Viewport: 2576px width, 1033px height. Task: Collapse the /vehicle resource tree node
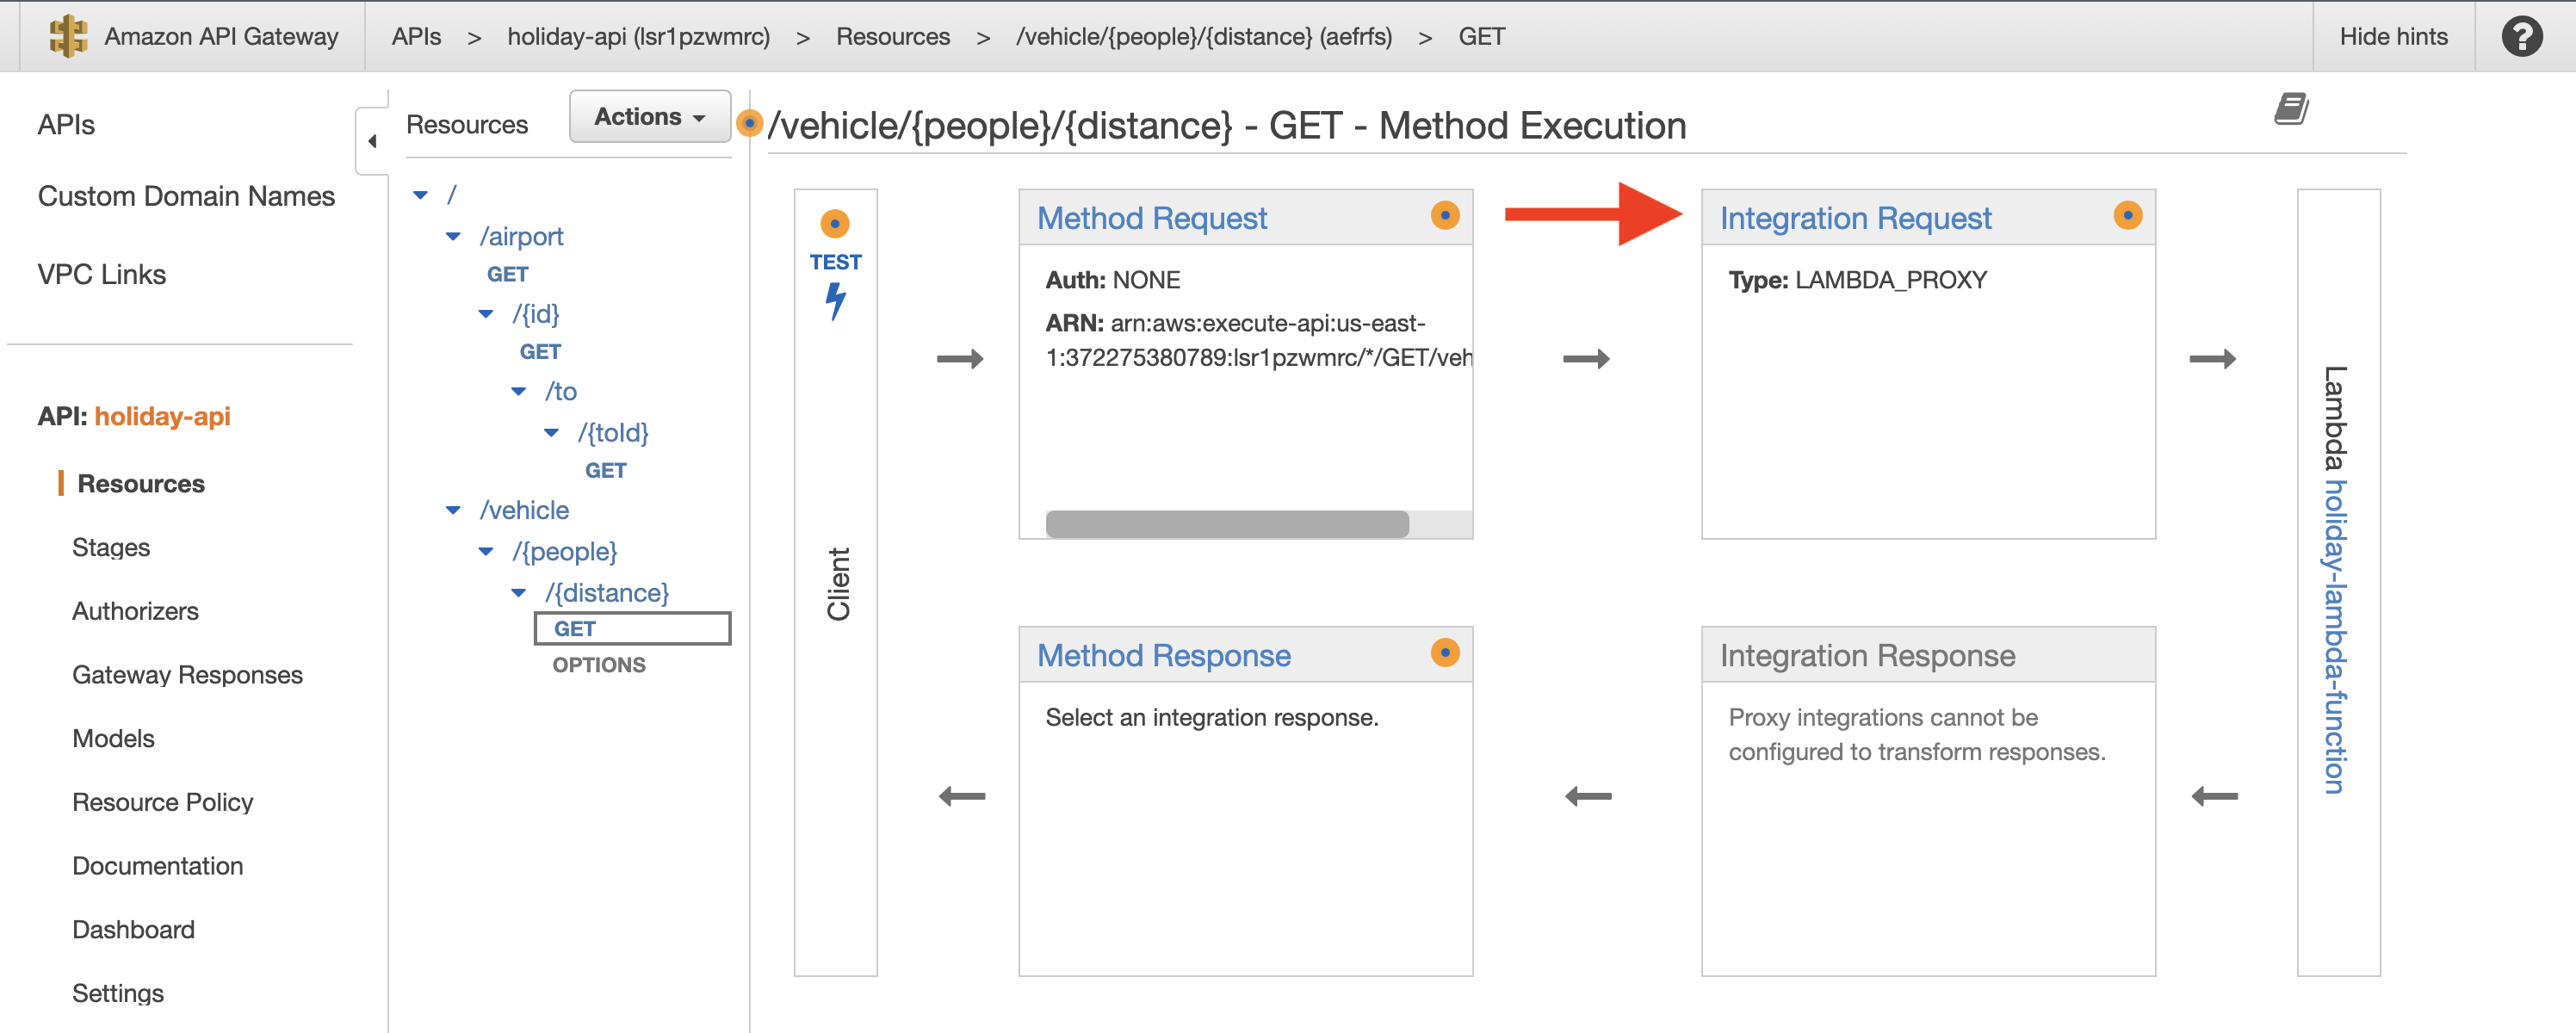coord(453,510)
